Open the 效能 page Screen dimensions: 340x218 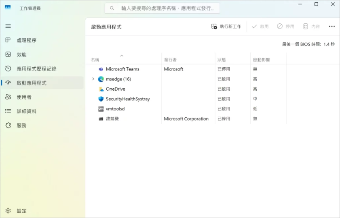(x=42, y=54)
